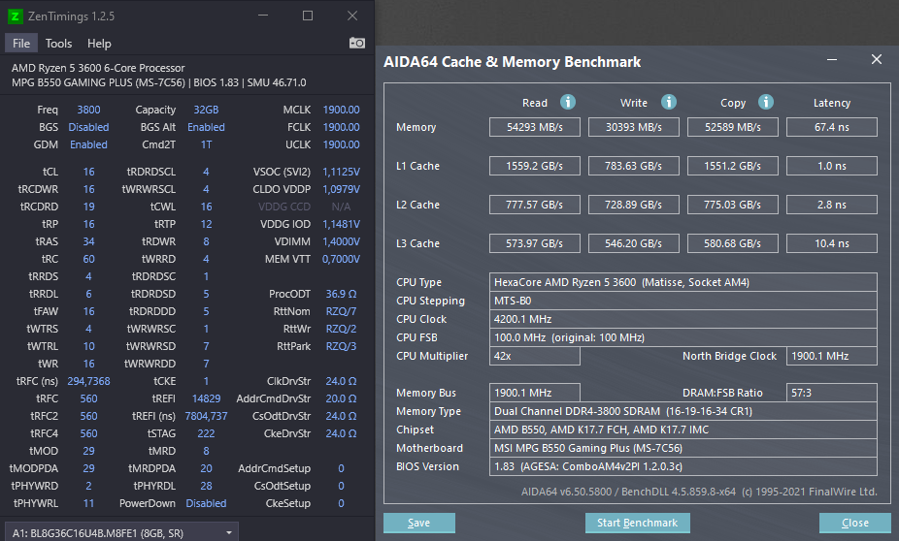Viewport: 899px width, 541px height.
Task: Click the VDIMM value 1,4000V
Action: pos(341,241)
